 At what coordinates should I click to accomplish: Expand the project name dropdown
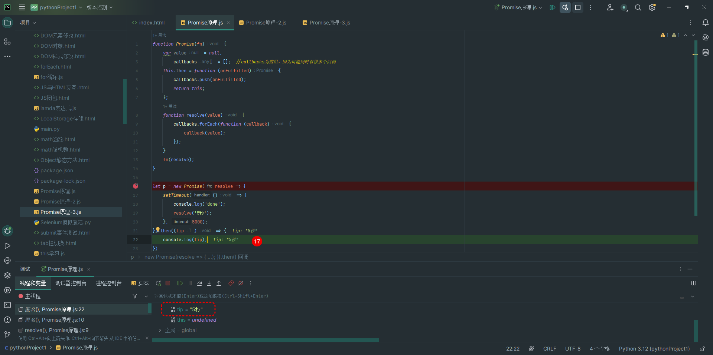click(x=61, y=7)
